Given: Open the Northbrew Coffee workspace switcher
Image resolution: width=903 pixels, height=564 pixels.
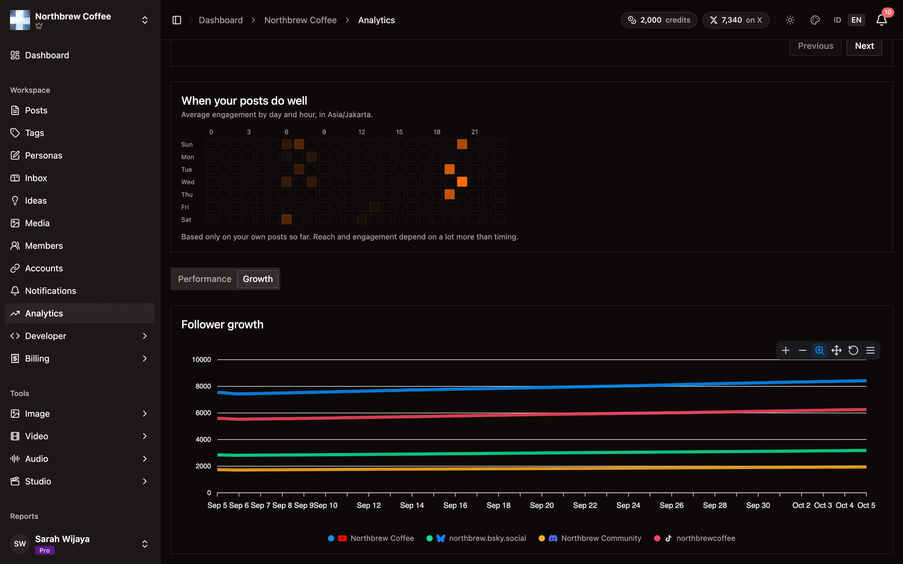Looking at the screenshot, I should (80, 20).
